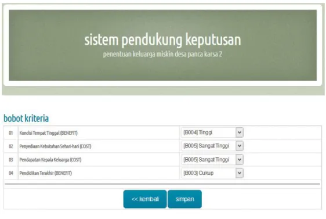Click the 'bobot kriteria' heading

point(26,119)
